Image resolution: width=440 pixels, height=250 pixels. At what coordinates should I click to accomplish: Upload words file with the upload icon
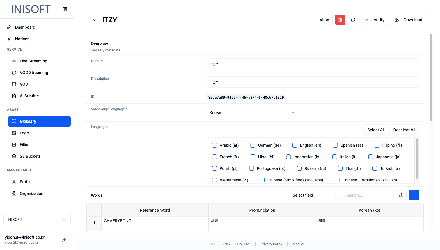[401, 195]
